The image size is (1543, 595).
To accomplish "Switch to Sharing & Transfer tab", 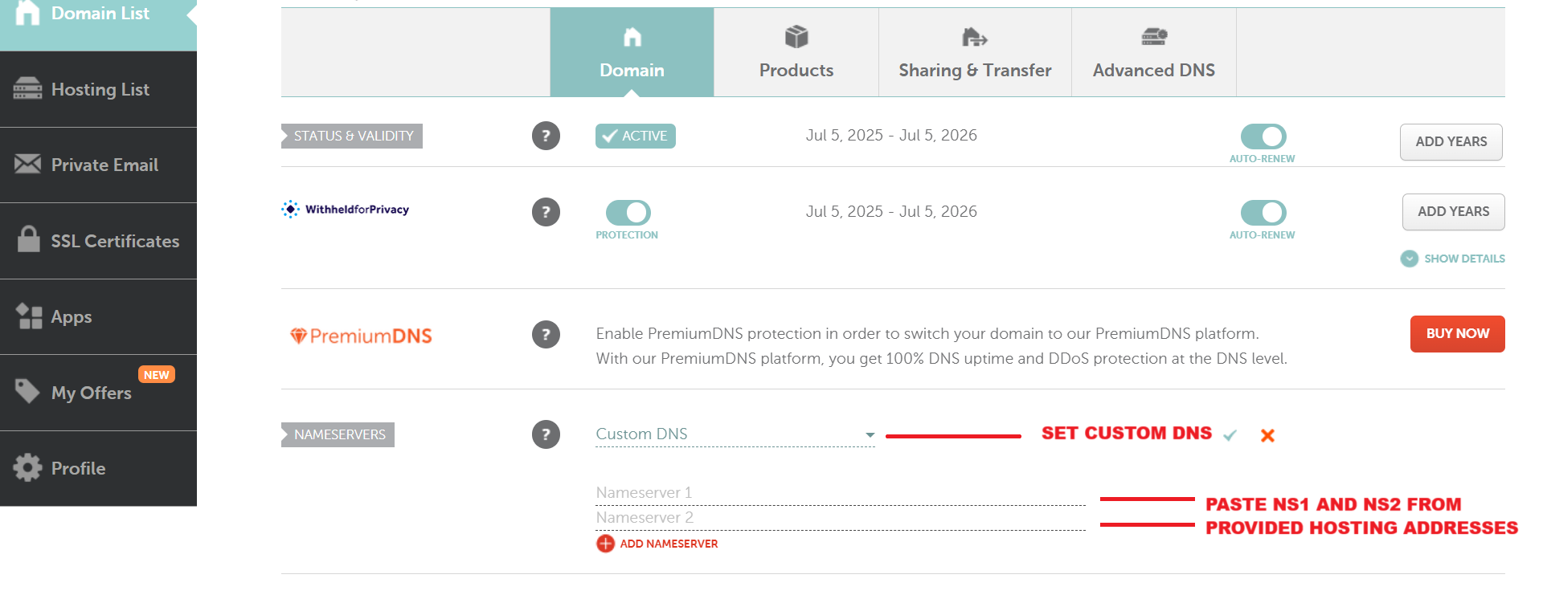I will tap(975, 53).
